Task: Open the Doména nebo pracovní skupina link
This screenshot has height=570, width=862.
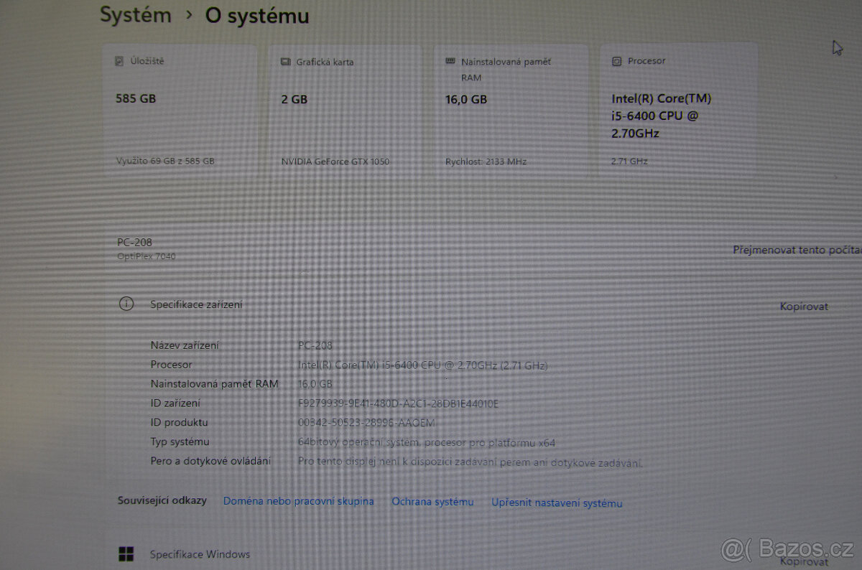Action: pyautogui.click(x=299, y=501)
